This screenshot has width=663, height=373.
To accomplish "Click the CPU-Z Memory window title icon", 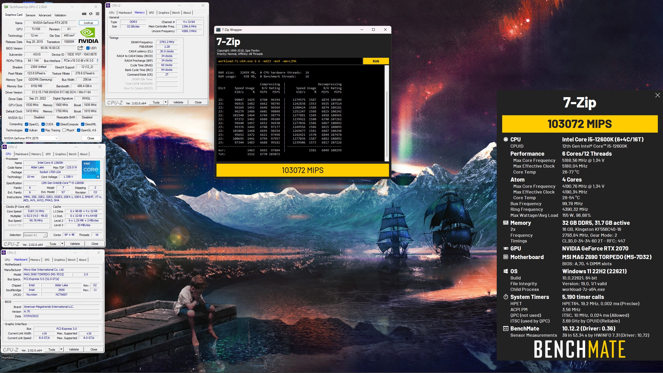I will point(109,5).
